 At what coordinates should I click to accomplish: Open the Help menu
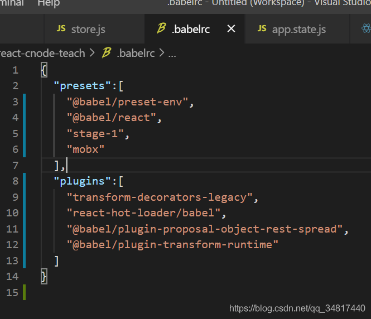[x=49, y=3]
